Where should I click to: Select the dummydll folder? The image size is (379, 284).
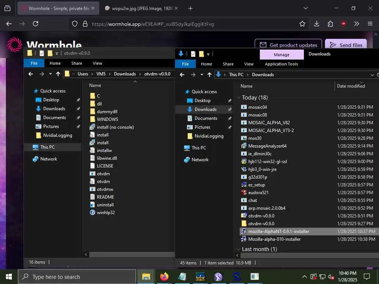(x=107, y=112)
